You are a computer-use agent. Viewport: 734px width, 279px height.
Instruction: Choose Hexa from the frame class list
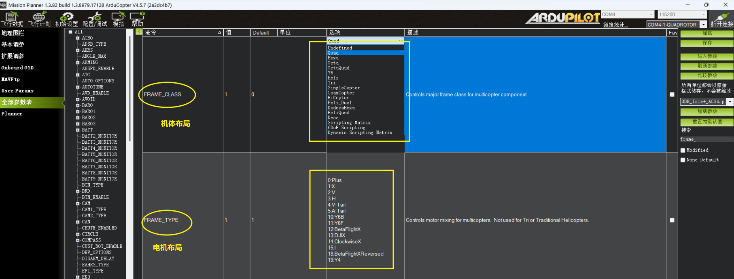[x=333, y=58]
